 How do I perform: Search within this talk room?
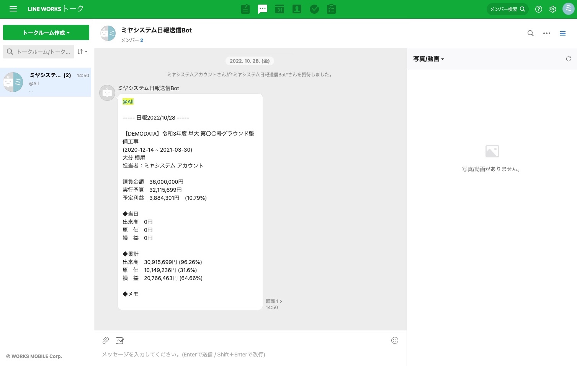[x=531, y=33]
